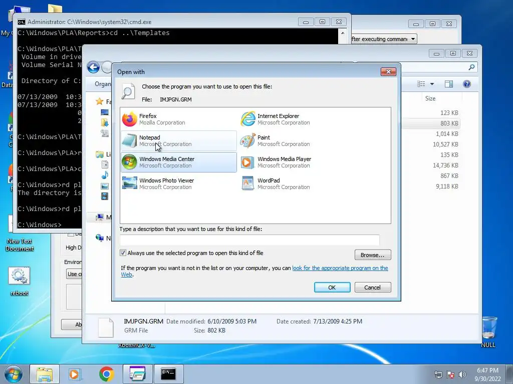The width and height of the screenshot is (513, 384).
Task: Open File Explorer from the taskbar
Action: (45, 374)
